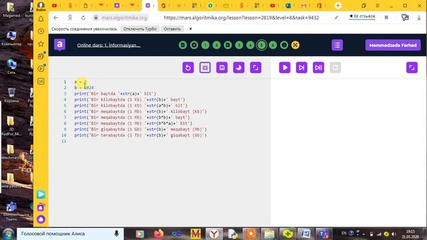Image resolution: width=427 pixels, height=240 pixels.
Task: Click the step forward execution button
Action: point(302,67)
